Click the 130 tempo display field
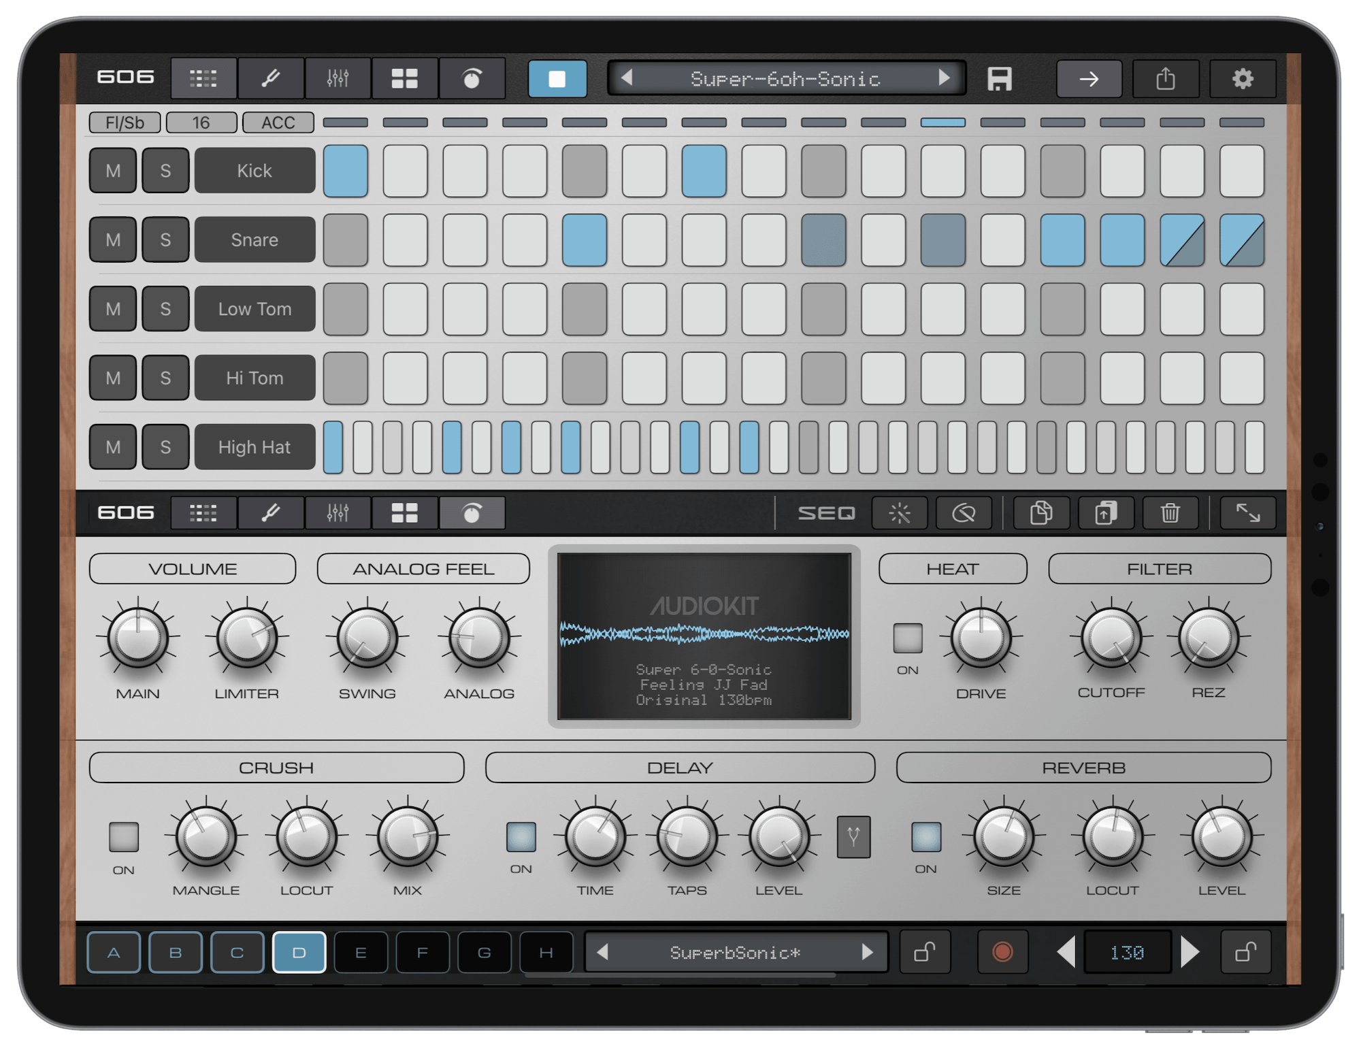 point(1127,952)
